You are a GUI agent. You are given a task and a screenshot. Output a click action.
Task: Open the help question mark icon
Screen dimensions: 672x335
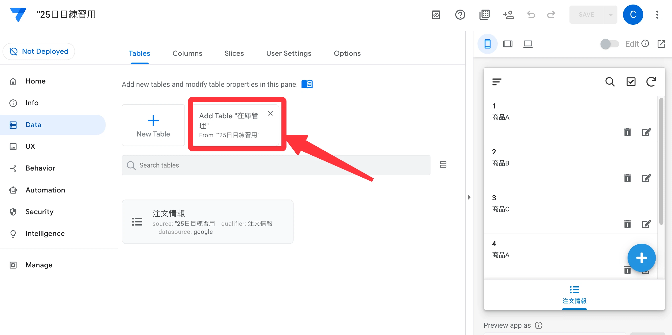(x=460, y=15)
